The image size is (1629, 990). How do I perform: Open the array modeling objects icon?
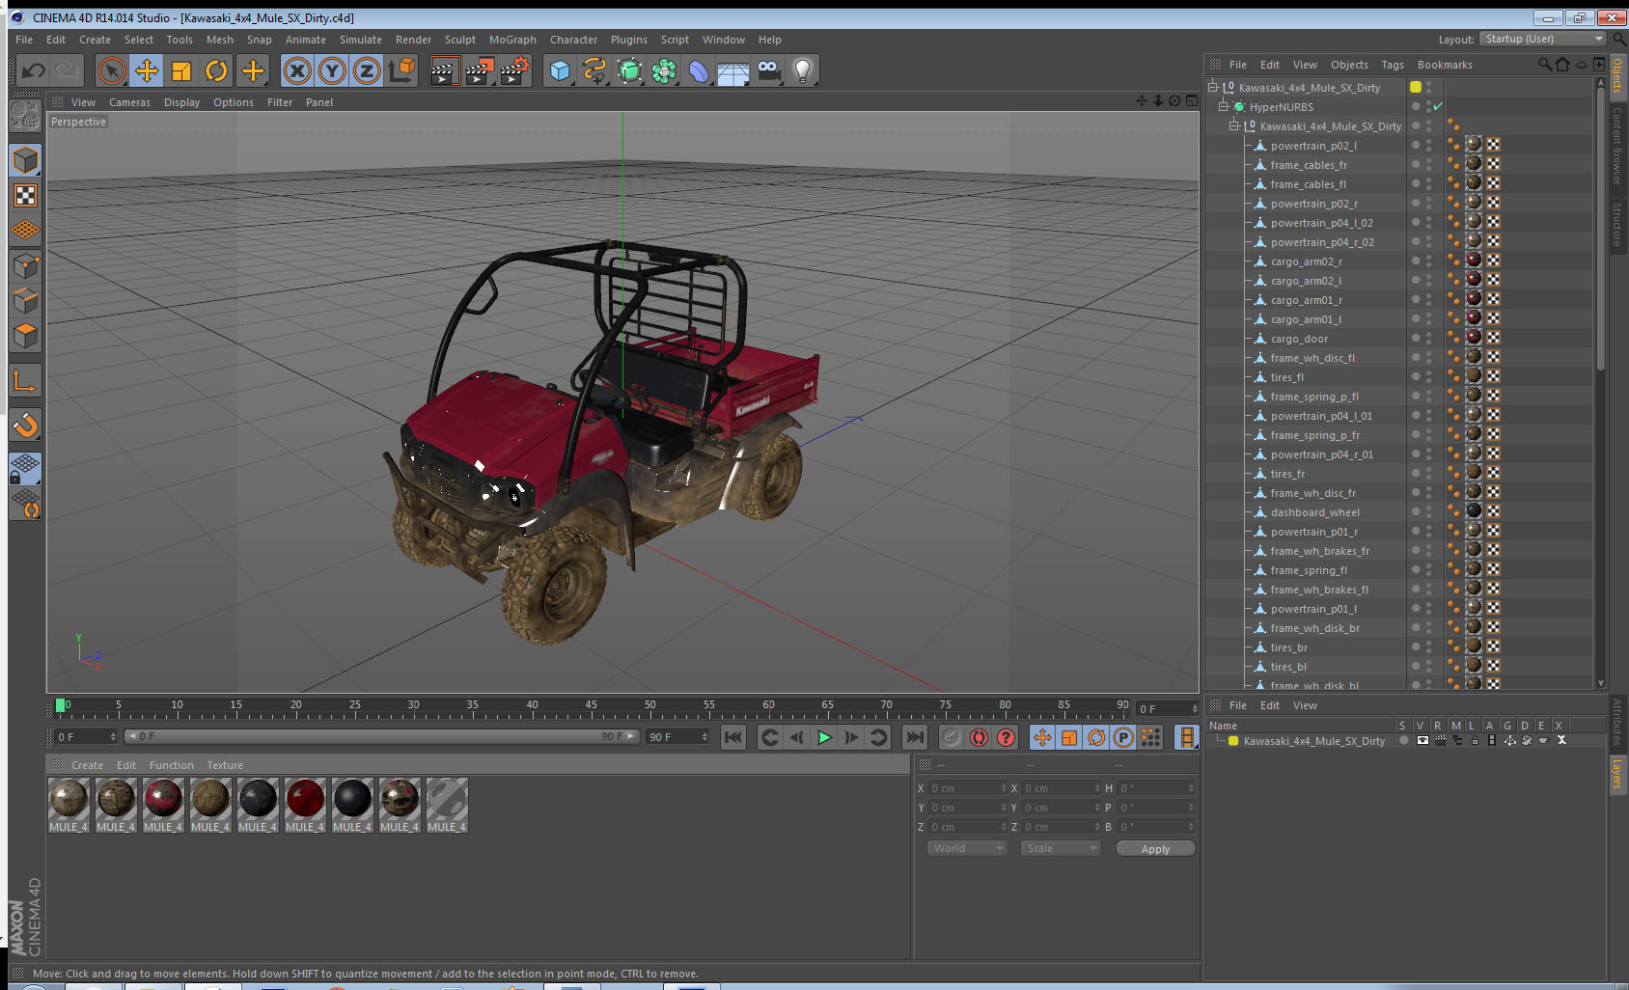[664, 70]
